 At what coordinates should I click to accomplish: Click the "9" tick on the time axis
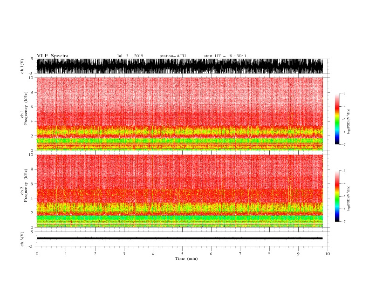(298, 254)
